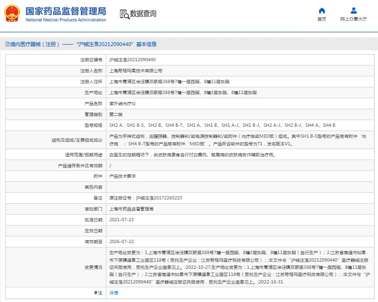Select approving department 上海市药品监督管理局
The width and height of the screenshot is (378, 302).
point(132,209)
